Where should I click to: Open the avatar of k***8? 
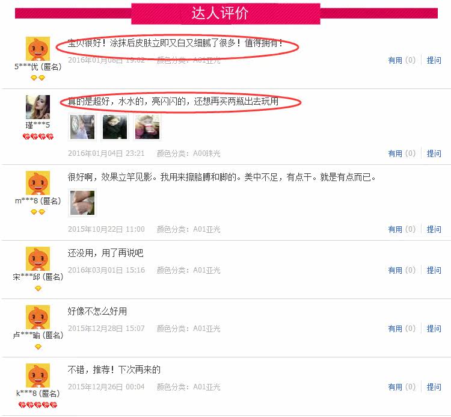[x=38, y=375]
